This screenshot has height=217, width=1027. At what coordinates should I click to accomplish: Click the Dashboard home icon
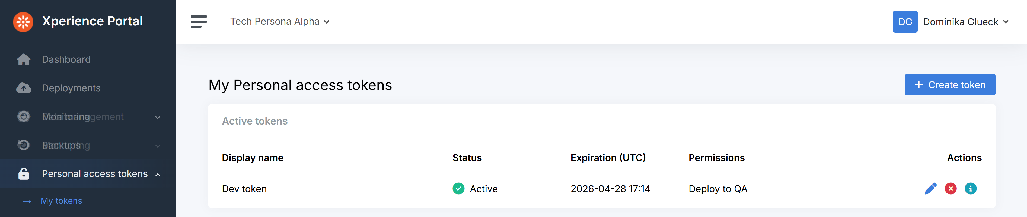pyautogui.click(x=24, y=60)
